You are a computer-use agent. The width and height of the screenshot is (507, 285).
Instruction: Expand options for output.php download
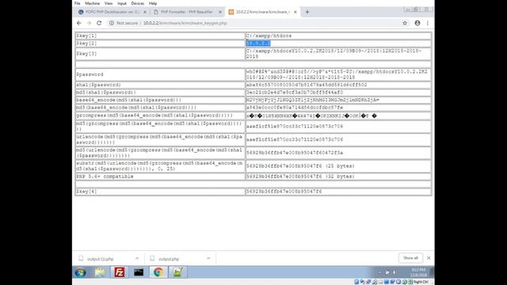(208, 259)
